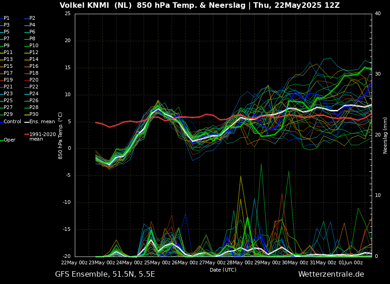
Task: Click the 28May 00z date tick label
Action: (x=240, y=262)
